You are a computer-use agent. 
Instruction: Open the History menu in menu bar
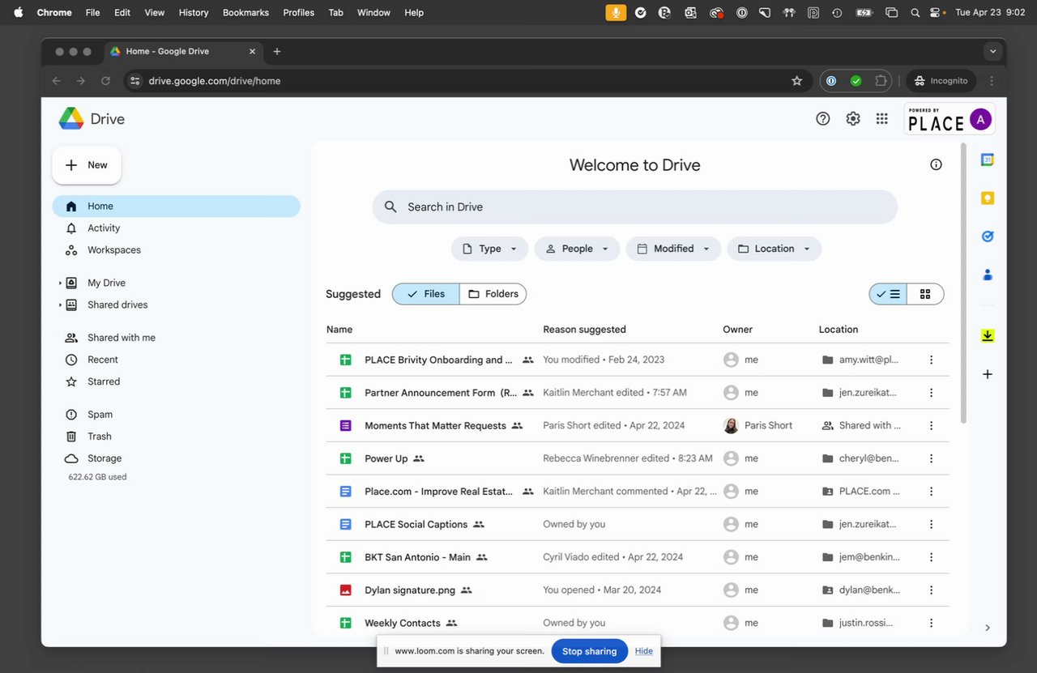click(x=194, y=13)
